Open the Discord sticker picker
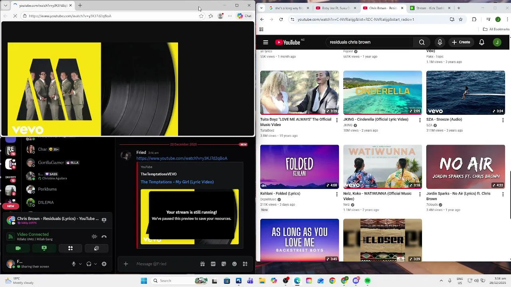 pos(224,264)
